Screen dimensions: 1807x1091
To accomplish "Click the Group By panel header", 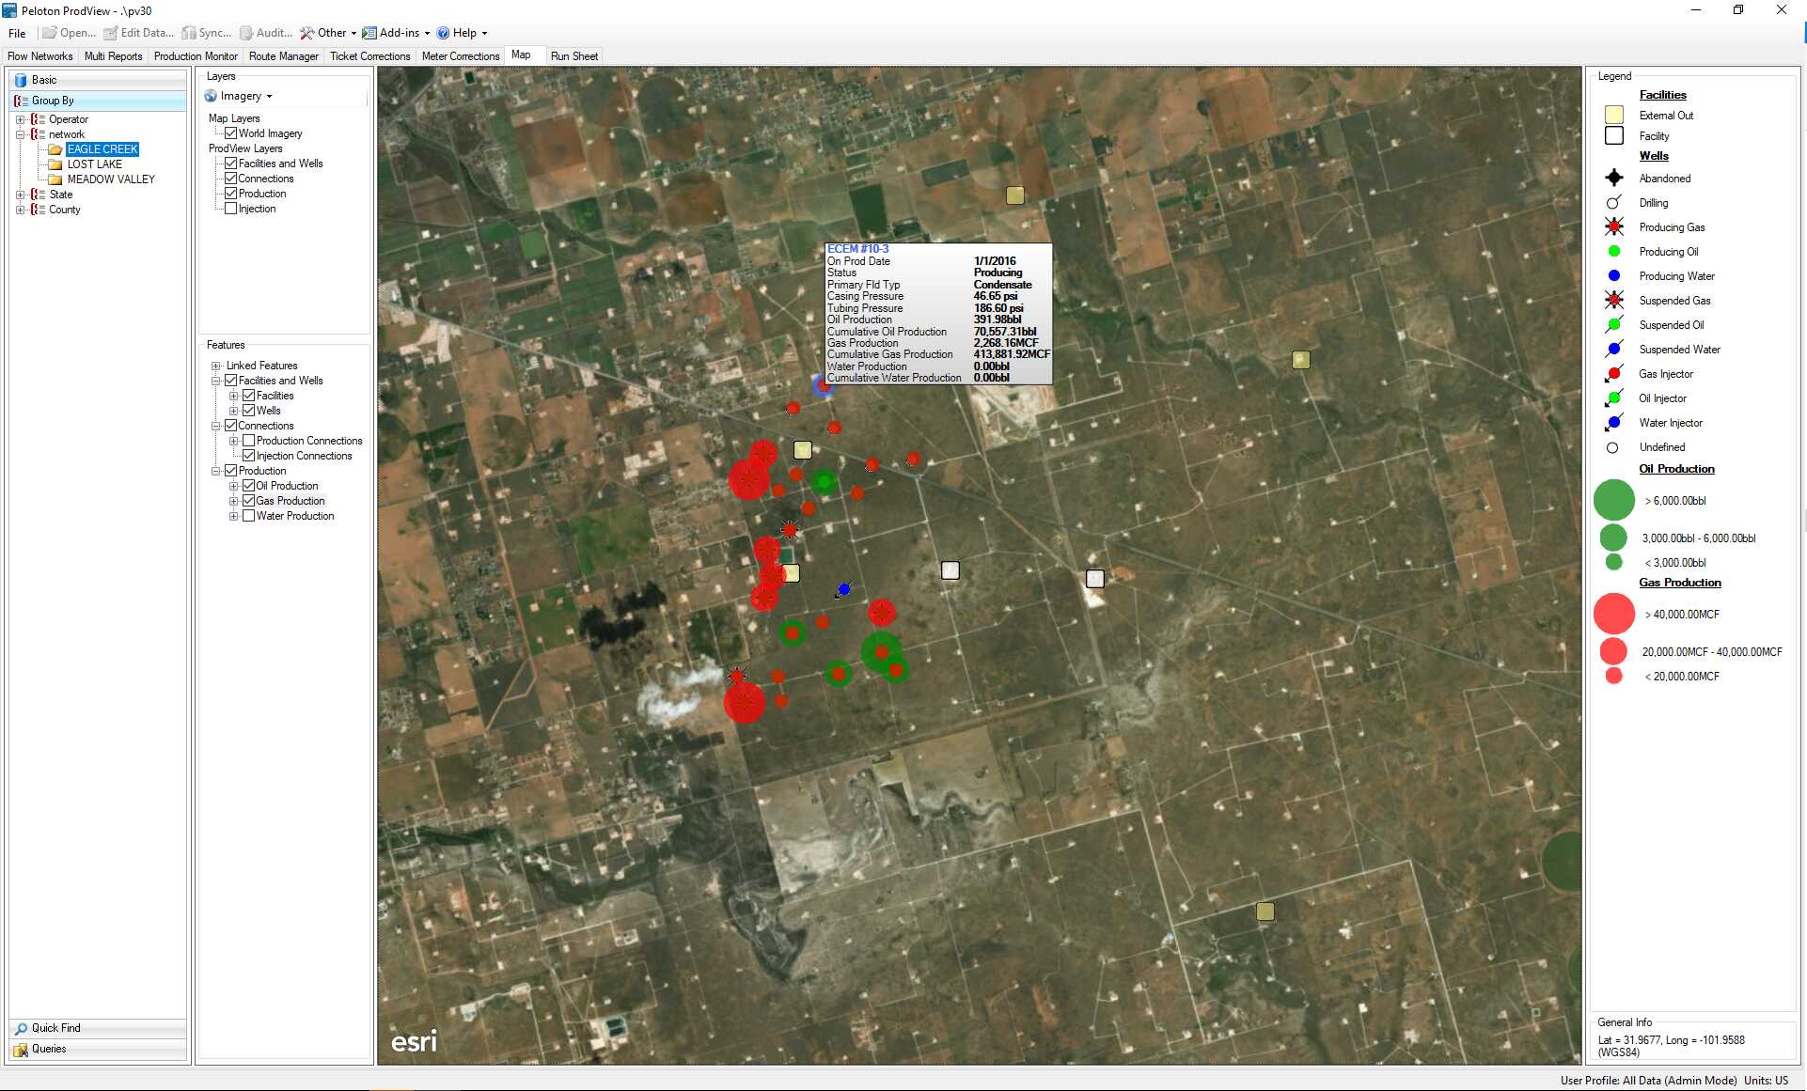I will [53, 101].
